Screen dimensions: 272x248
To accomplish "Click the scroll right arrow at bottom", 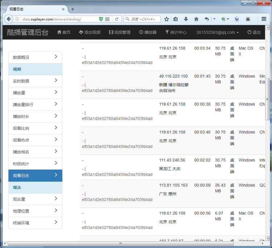I will tap(263, 243).
